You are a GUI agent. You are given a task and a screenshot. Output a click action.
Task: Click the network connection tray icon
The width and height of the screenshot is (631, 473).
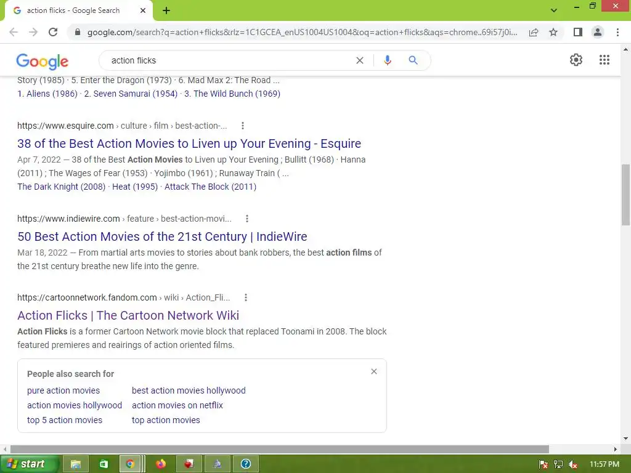tap(558, 464)
